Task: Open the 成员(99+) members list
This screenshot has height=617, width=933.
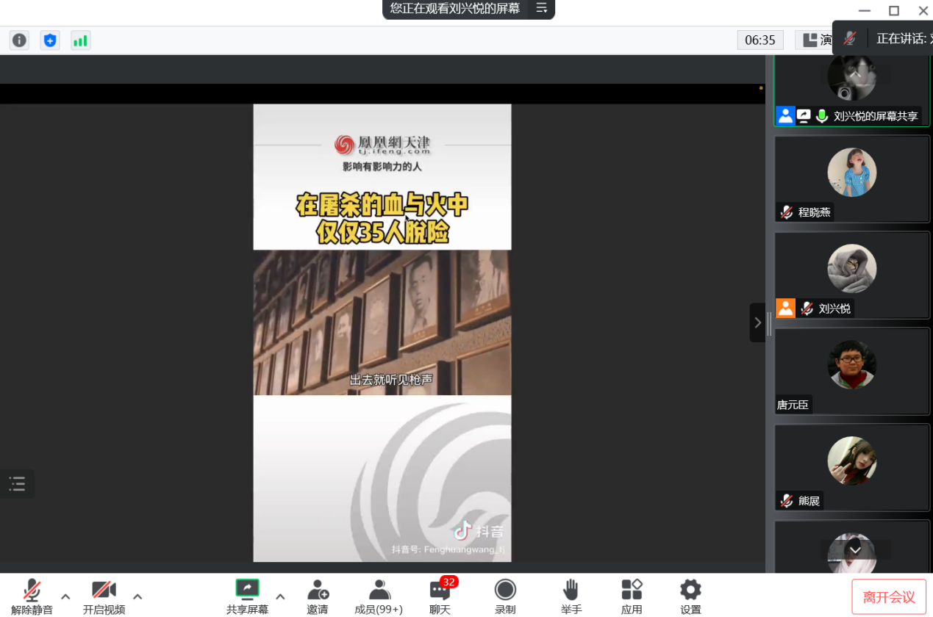Action: [379, 596]
